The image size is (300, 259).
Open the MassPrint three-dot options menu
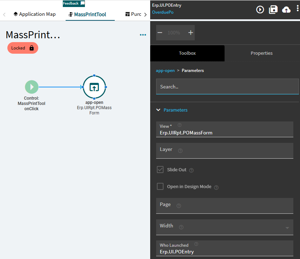[x=143, y=35]
